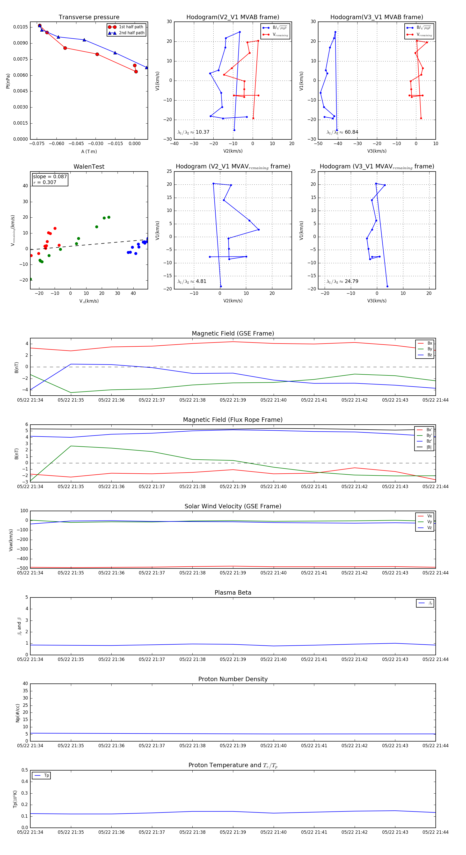The height and width of the screenshot is (855, 466).
Task: Select the "1st half path" legend entry
Action: pyautogui.click(x=126, y=27)
